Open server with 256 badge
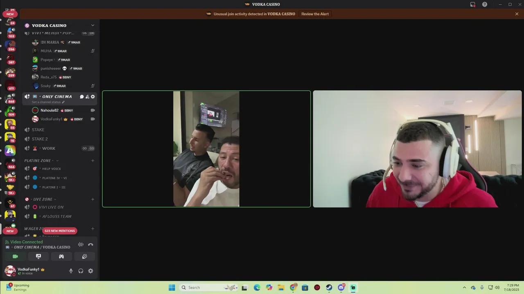 [x=10, y=45]
